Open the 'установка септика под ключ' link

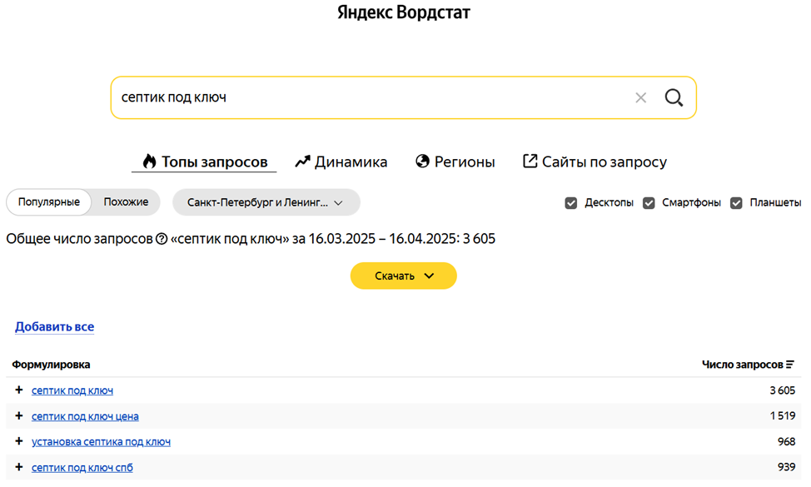(x=101, y=441)
